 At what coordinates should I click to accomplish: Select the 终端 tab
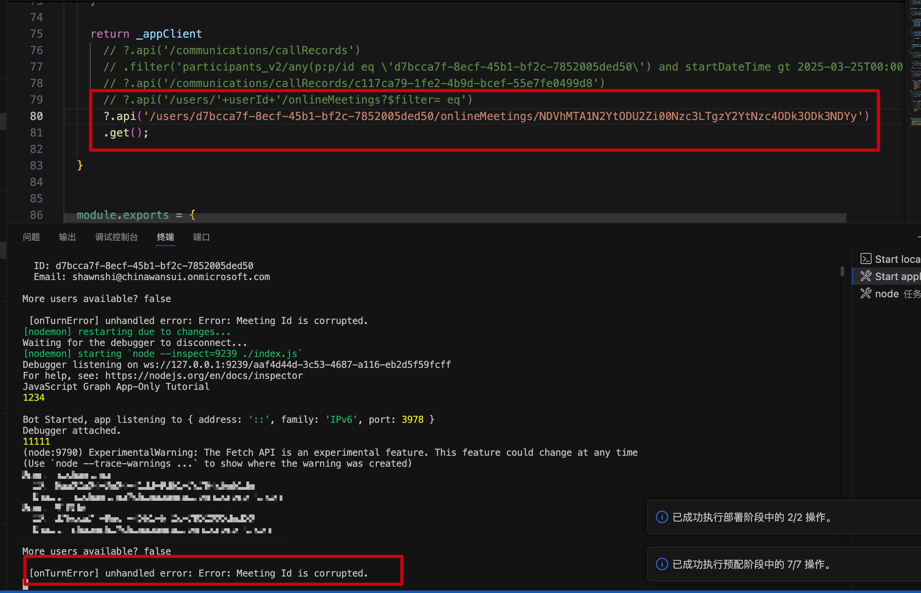pos(165,237)
